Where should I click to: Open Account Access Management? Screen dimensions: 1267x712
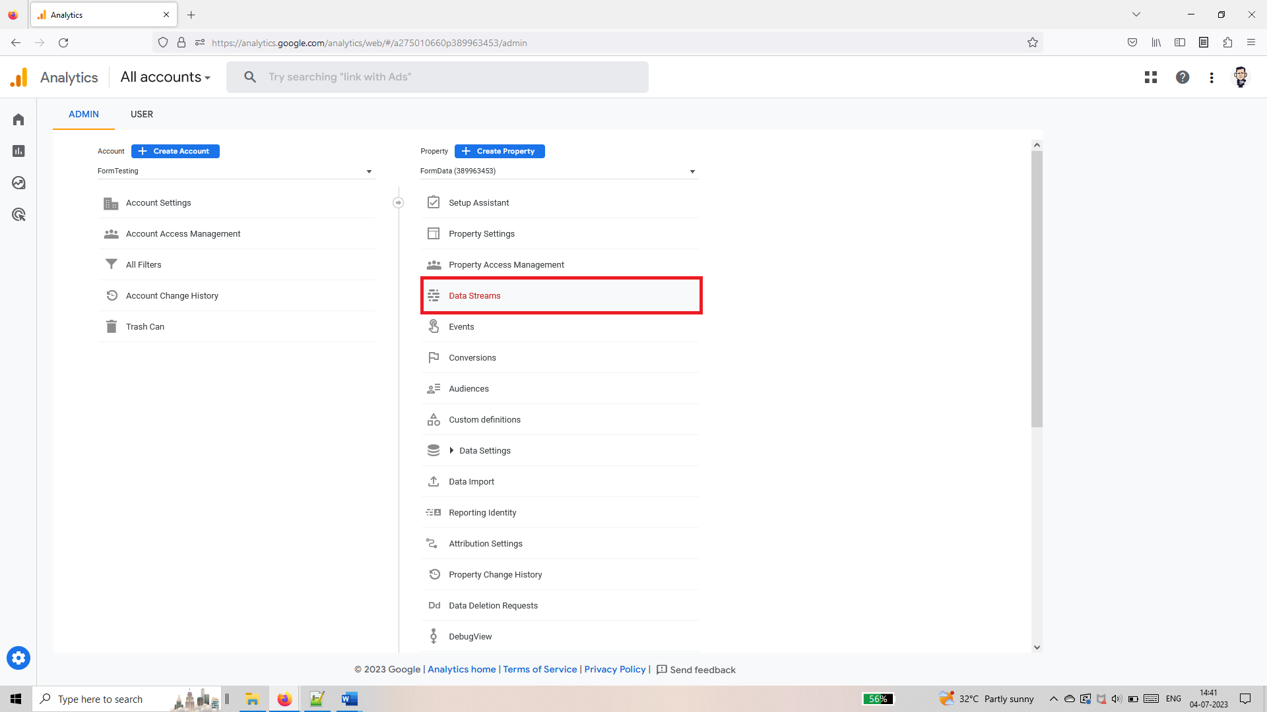coord(237,233)
